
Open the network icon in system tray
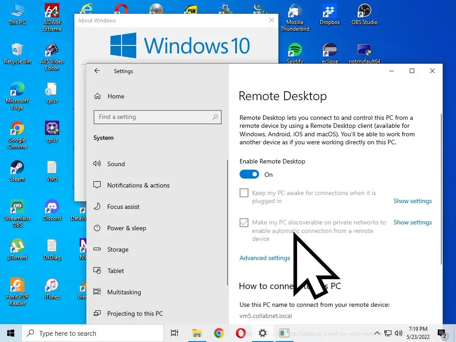click(388, 333)
